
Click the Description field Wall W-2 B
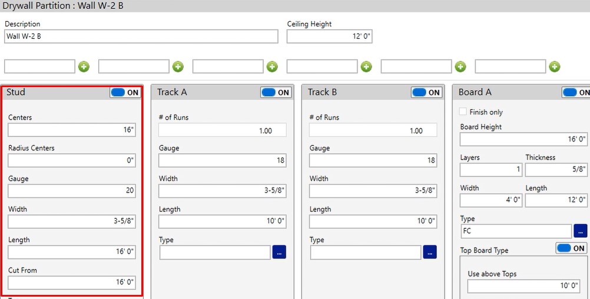[x=141, y=36]
